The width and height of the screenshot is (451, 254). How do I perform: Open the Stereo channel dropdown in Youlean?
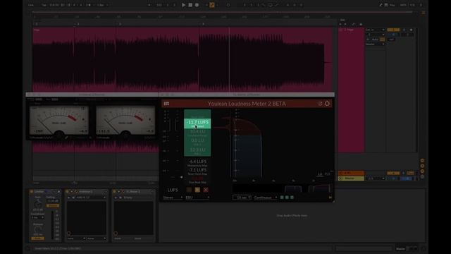173,198
